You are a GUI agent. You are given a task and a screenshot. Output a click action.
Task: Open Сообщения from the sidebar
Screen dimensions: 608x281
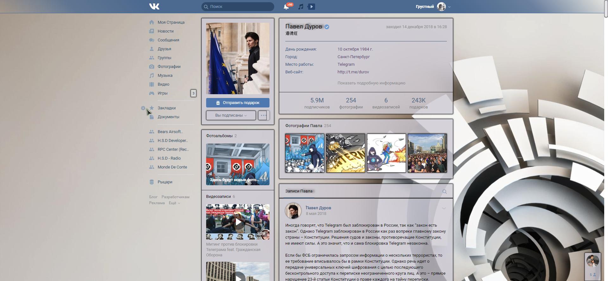[x=168, y=40]
